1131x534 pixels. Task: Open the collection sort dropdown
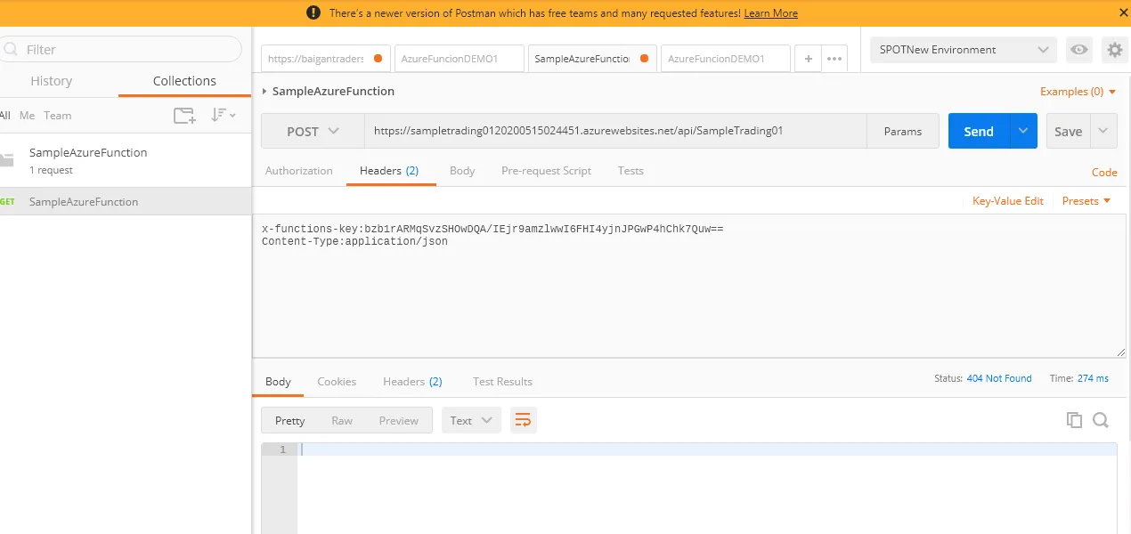pos(223,115)
